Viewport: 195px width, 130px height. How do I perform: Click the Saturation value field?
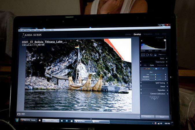click(x=166, y=77)
